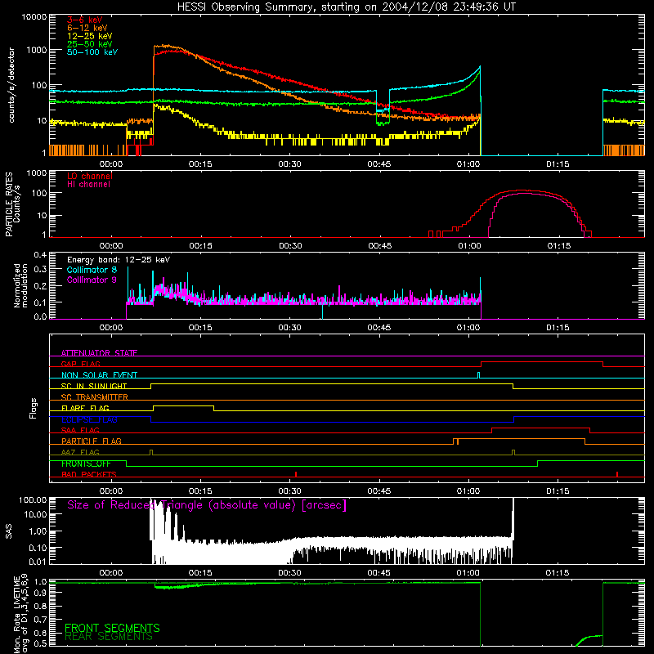Click the SC IN SUNLIGHT flag label
Image resolution: width=654 pixels, height=654 pixels.
[94, 386]
